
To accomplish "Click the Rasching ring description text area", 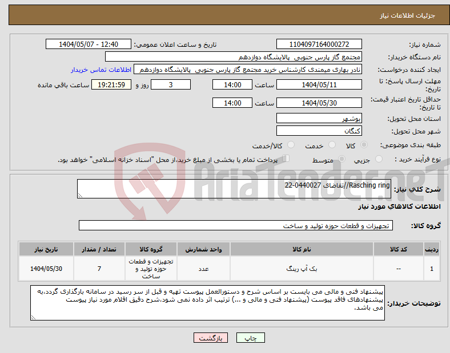I will pos(234,189).
